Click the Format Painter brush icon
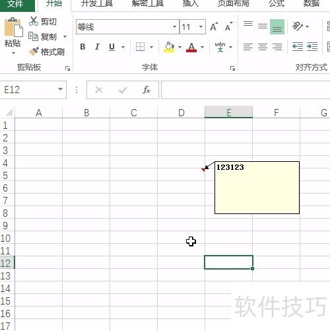This screenshot has width=330, height=331. [34, 52]
